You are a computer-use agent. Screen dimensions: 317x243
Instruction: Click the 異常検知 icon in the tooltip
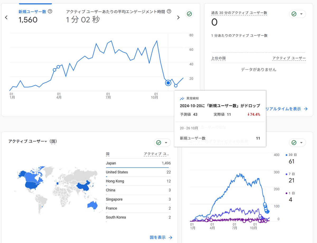point(182,98)
